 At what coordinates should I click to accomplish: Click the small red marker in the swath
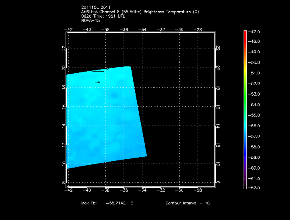click(98, 82)
